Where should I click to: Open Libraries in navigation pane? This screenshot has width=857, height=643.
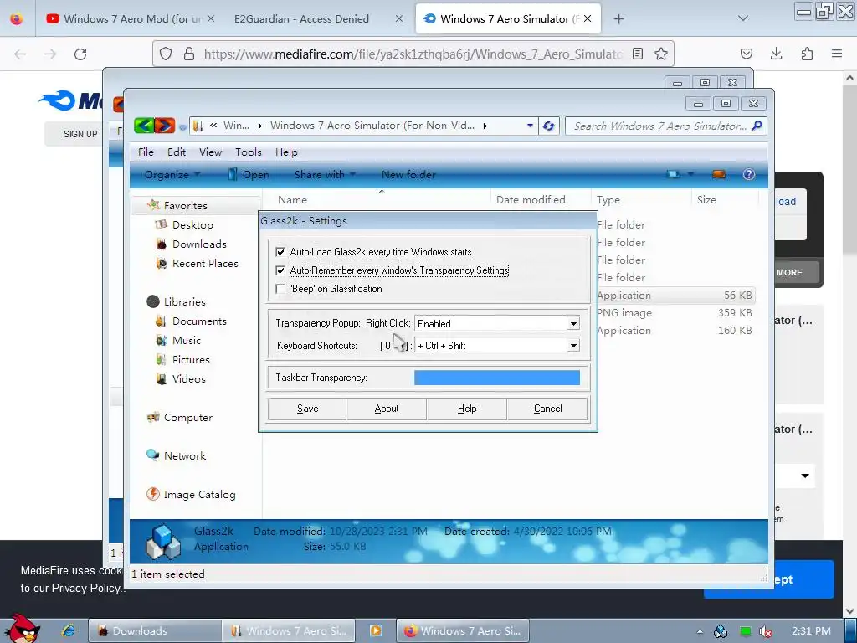tap(185, 301)
